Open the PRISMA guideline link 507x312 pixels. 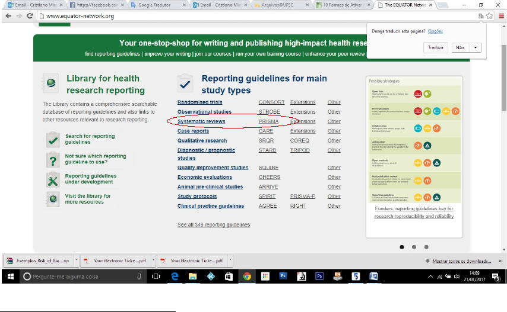268,121
